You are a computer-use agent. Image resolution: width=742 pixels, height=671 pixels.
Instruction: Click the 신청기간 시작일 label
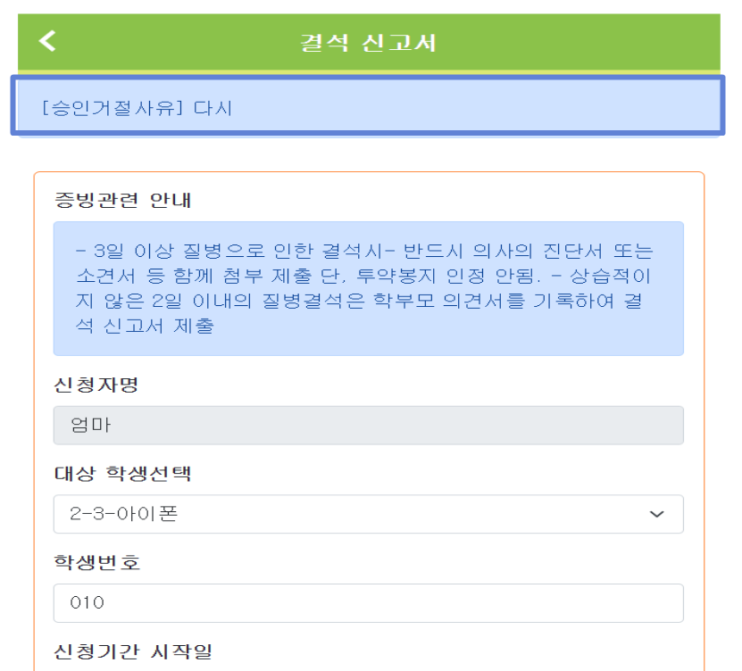(x=133, y=651)
